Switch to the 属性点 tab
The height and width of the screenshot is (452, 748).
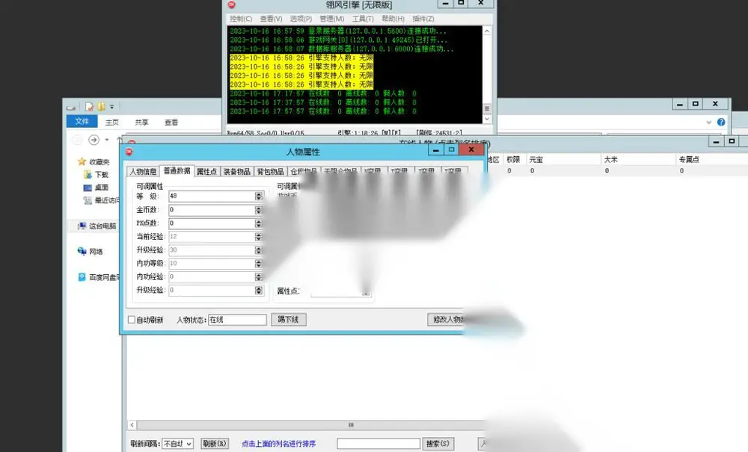click(206, 172)
